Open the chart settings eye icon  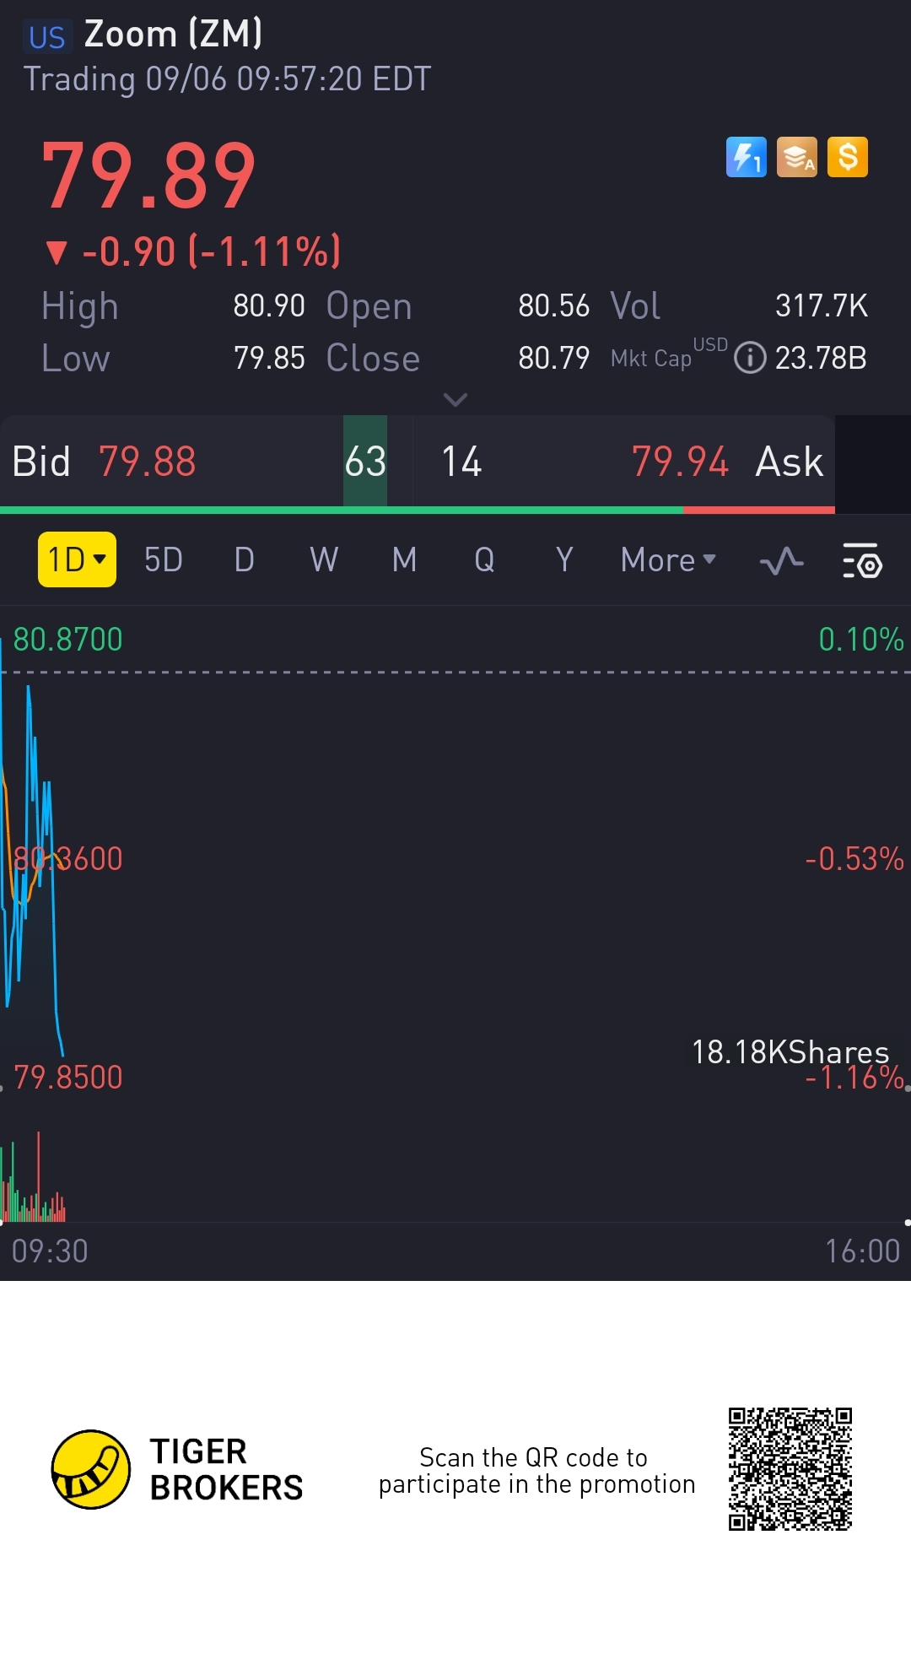862,560
